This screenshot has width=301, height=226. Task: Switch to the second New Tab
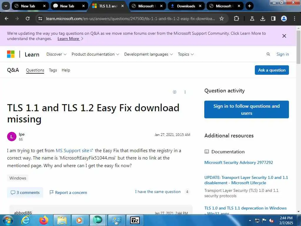(67, 6)
